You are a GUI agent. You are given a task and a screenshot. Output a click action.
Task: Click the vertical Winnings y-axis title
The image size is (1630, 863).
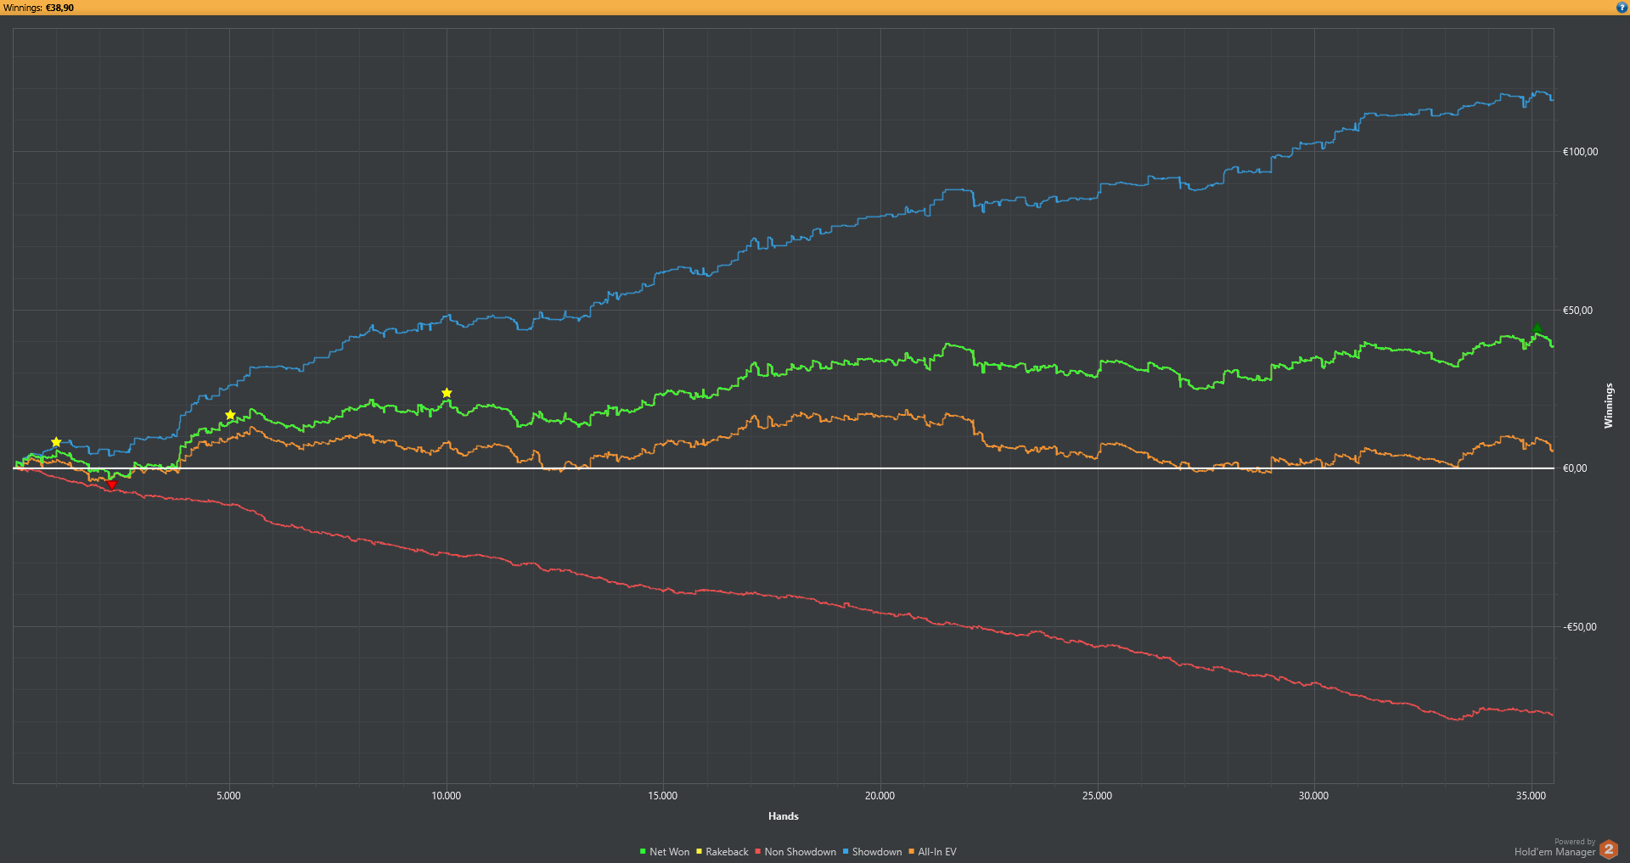(x=1608, y=406)
